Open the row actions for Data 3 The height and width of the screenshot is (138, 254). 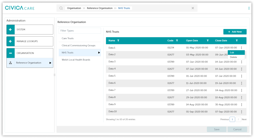pos(242,62)
